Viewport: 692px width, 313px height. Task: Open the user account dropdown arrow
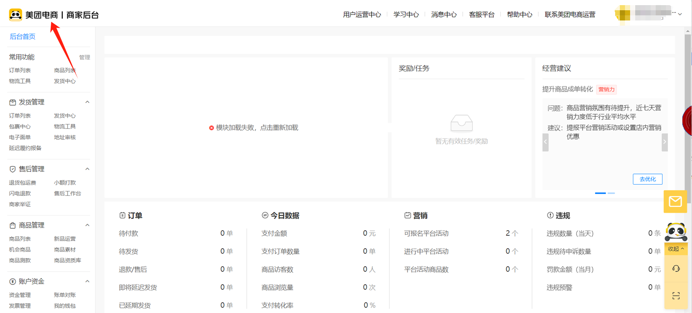tap(680, 14)
